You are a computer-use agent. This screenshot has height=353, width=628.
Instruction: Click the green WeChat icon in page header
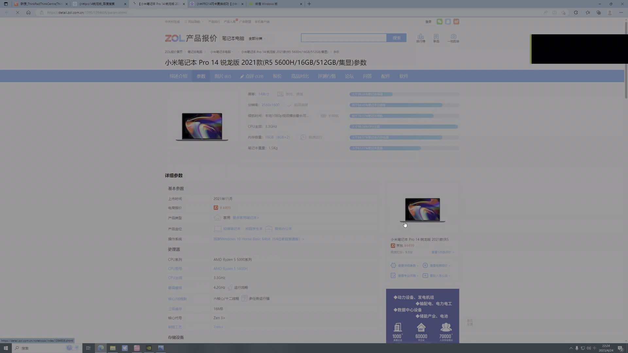click(439, 22)
